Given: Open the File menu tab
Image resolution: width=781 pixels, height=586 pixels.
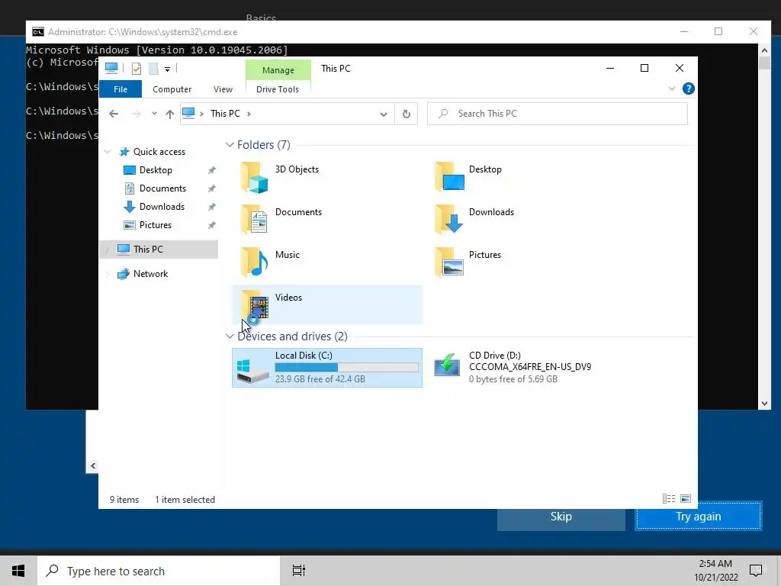Looking at the screenshot, I should pyautogui.click(x=121, y=89).
